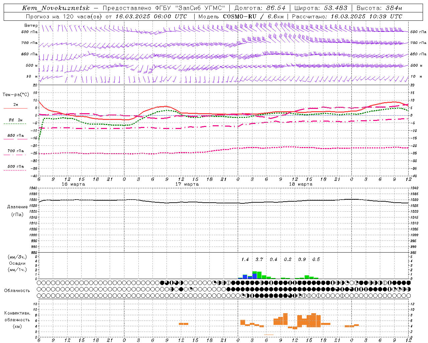Click the 'Осадки' precipitation label

[17, 263]
